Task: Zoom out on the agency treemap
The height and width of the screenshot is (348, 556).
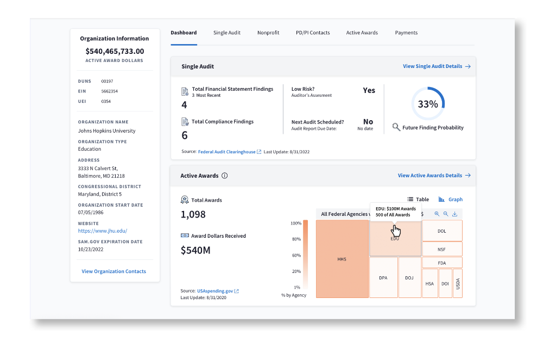Action: pos(446,214)
